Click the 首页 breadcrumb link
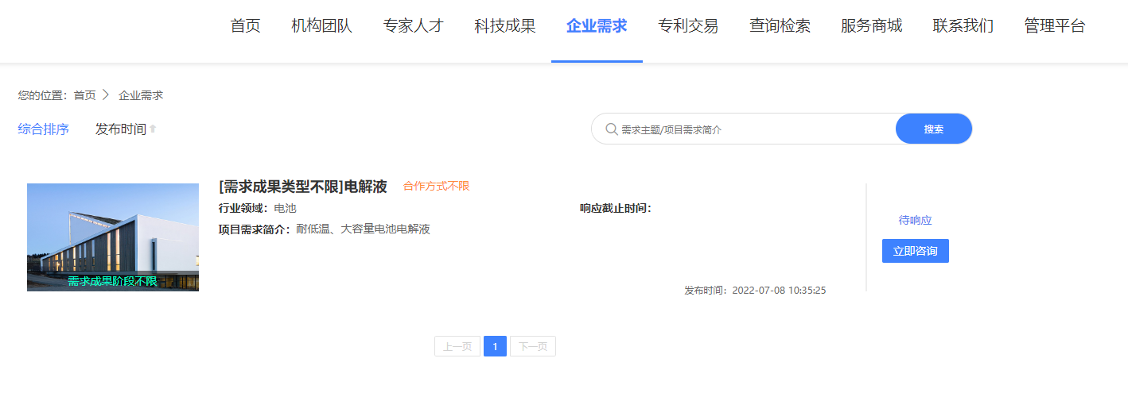Screen dimensions: 1128x393 (84, 95)
